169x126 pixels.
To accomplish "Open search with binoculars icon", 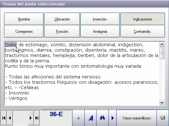I will click(103, 118).
